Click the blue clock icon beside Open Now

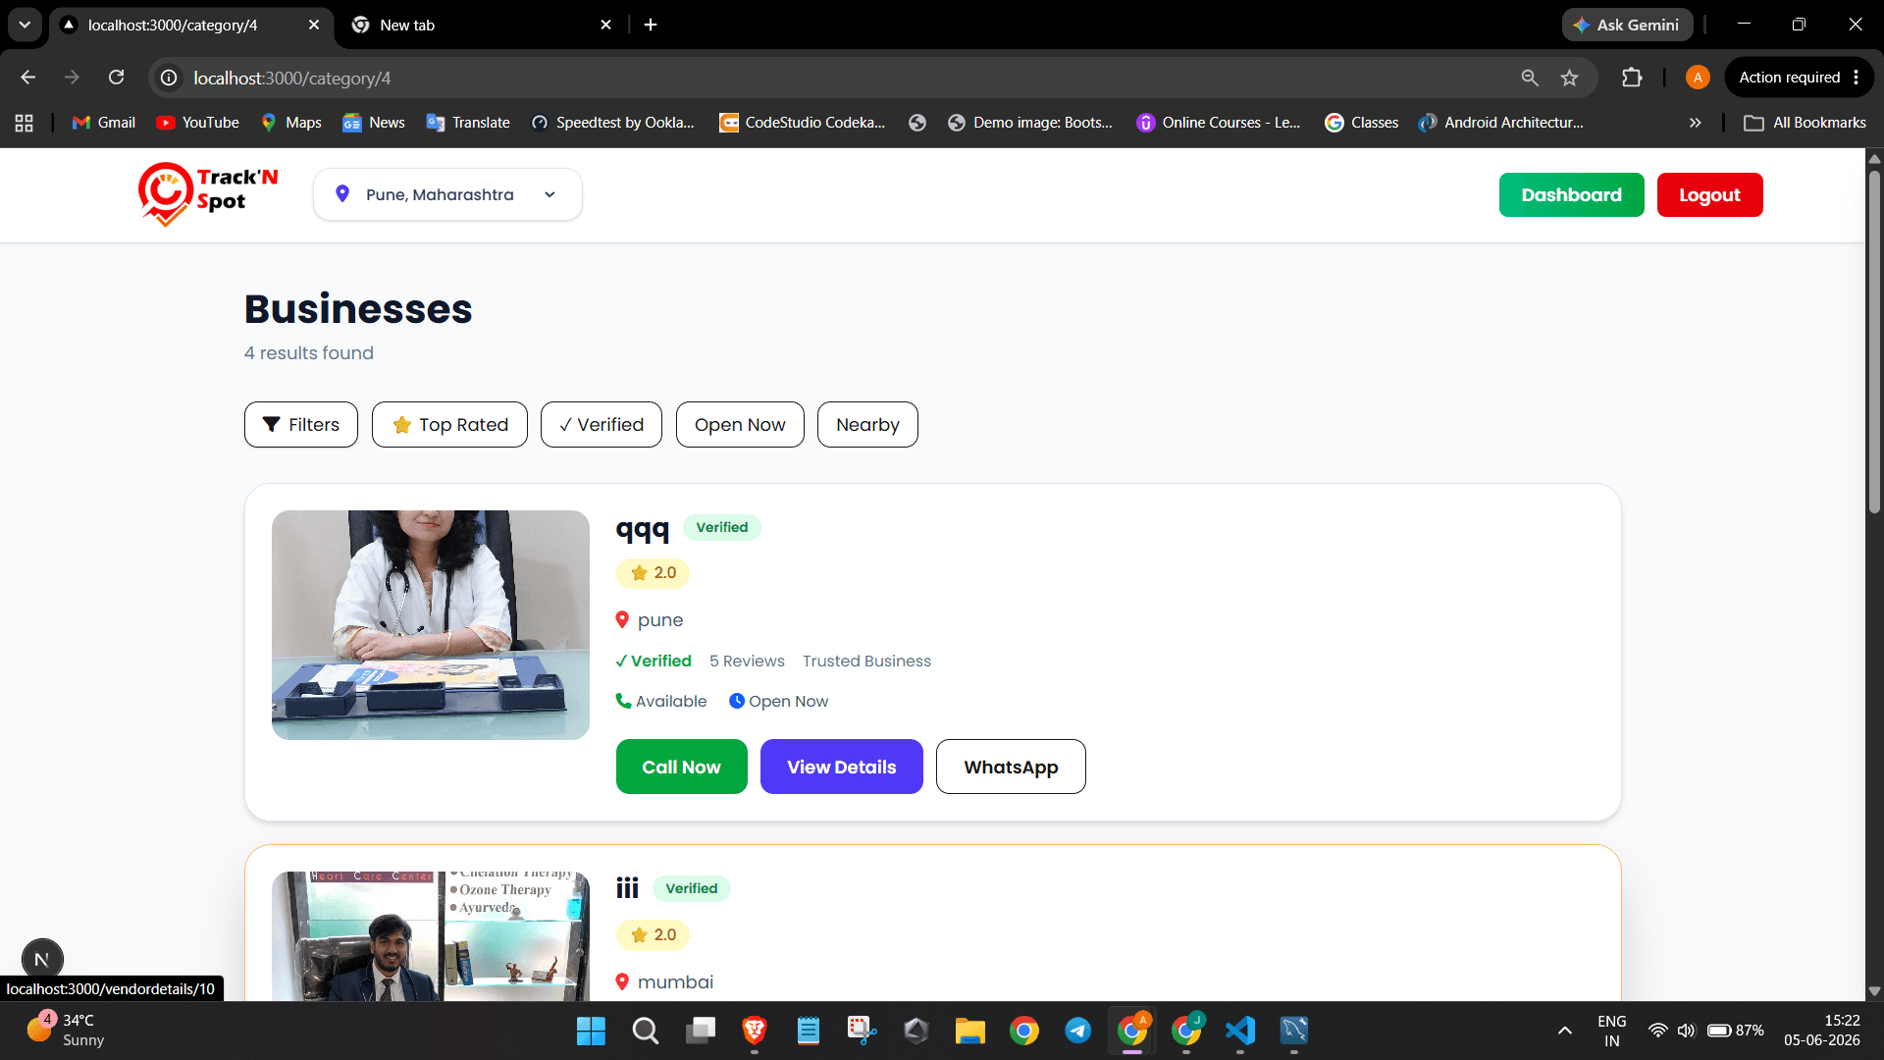[x=737, y=701]
